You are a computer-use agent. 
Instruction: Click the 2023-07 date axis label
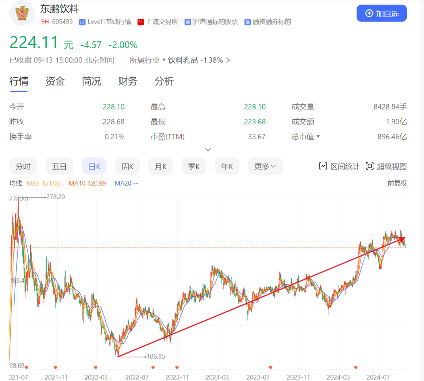(258, 377)
